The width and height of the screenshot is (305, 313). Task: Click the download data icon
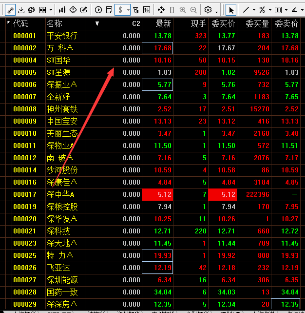coord(21,10)
